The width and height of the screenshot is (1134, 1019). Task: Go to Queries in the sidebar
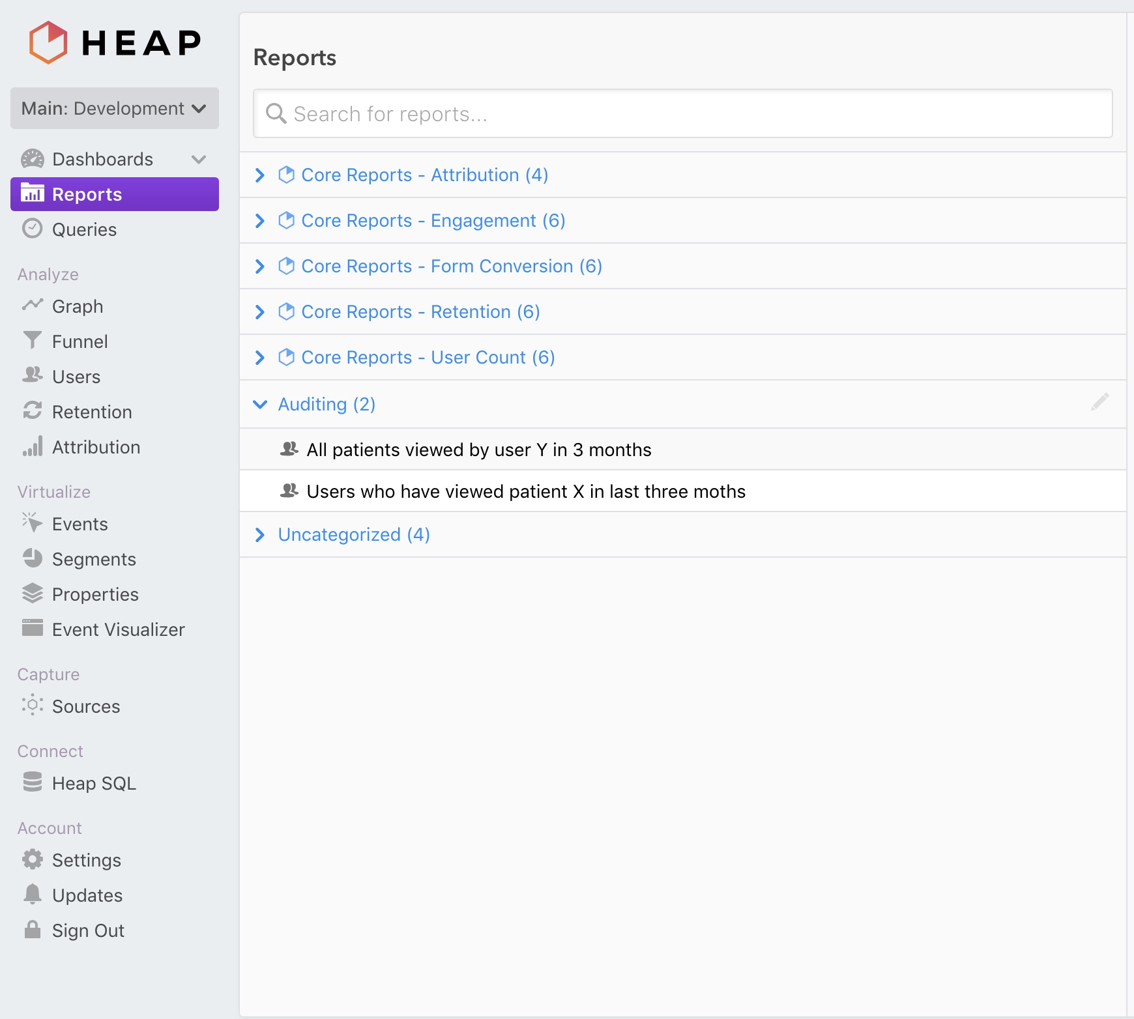[x=84, y=229]
